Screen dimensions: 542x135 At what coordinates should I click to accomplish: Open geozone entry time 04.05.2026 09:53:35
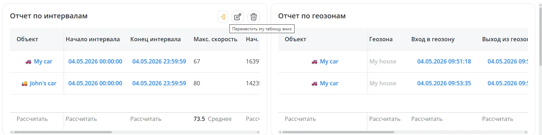(444, 83)
